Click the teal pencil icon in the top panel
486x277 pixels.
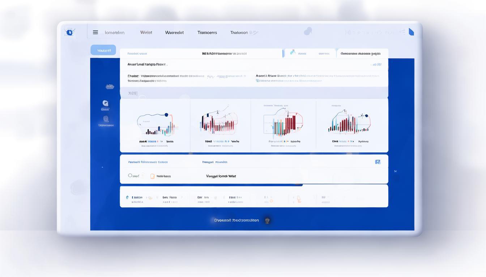point(293,53)
